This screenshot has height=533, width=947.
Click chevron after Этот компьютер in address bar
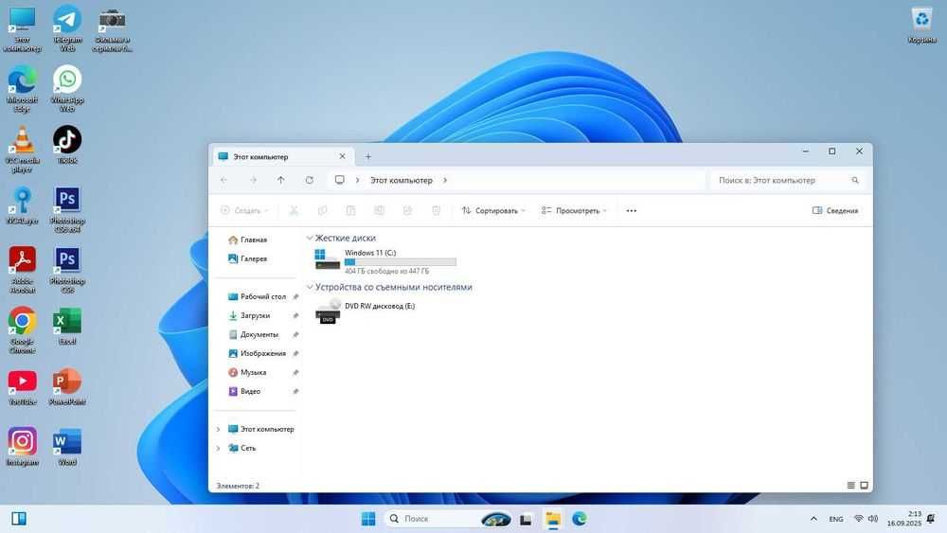[x=445, y=180]
